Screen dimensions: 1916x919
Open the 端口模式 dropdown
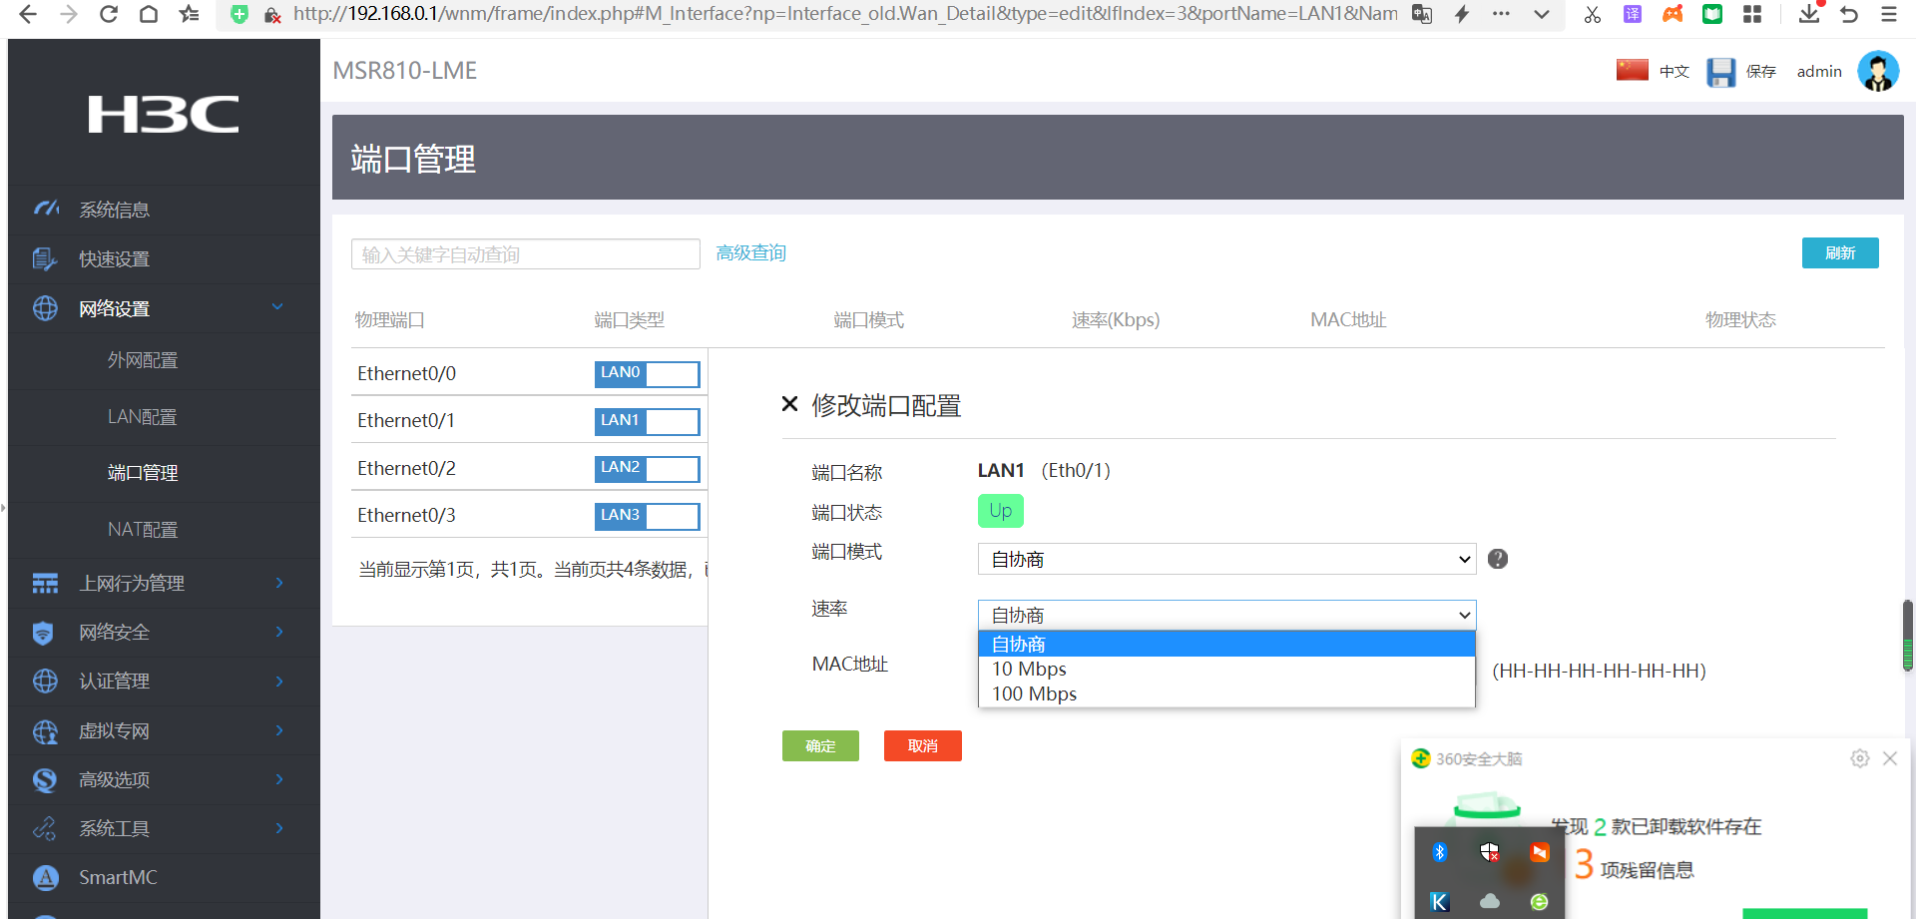[x=1226, y=559]
